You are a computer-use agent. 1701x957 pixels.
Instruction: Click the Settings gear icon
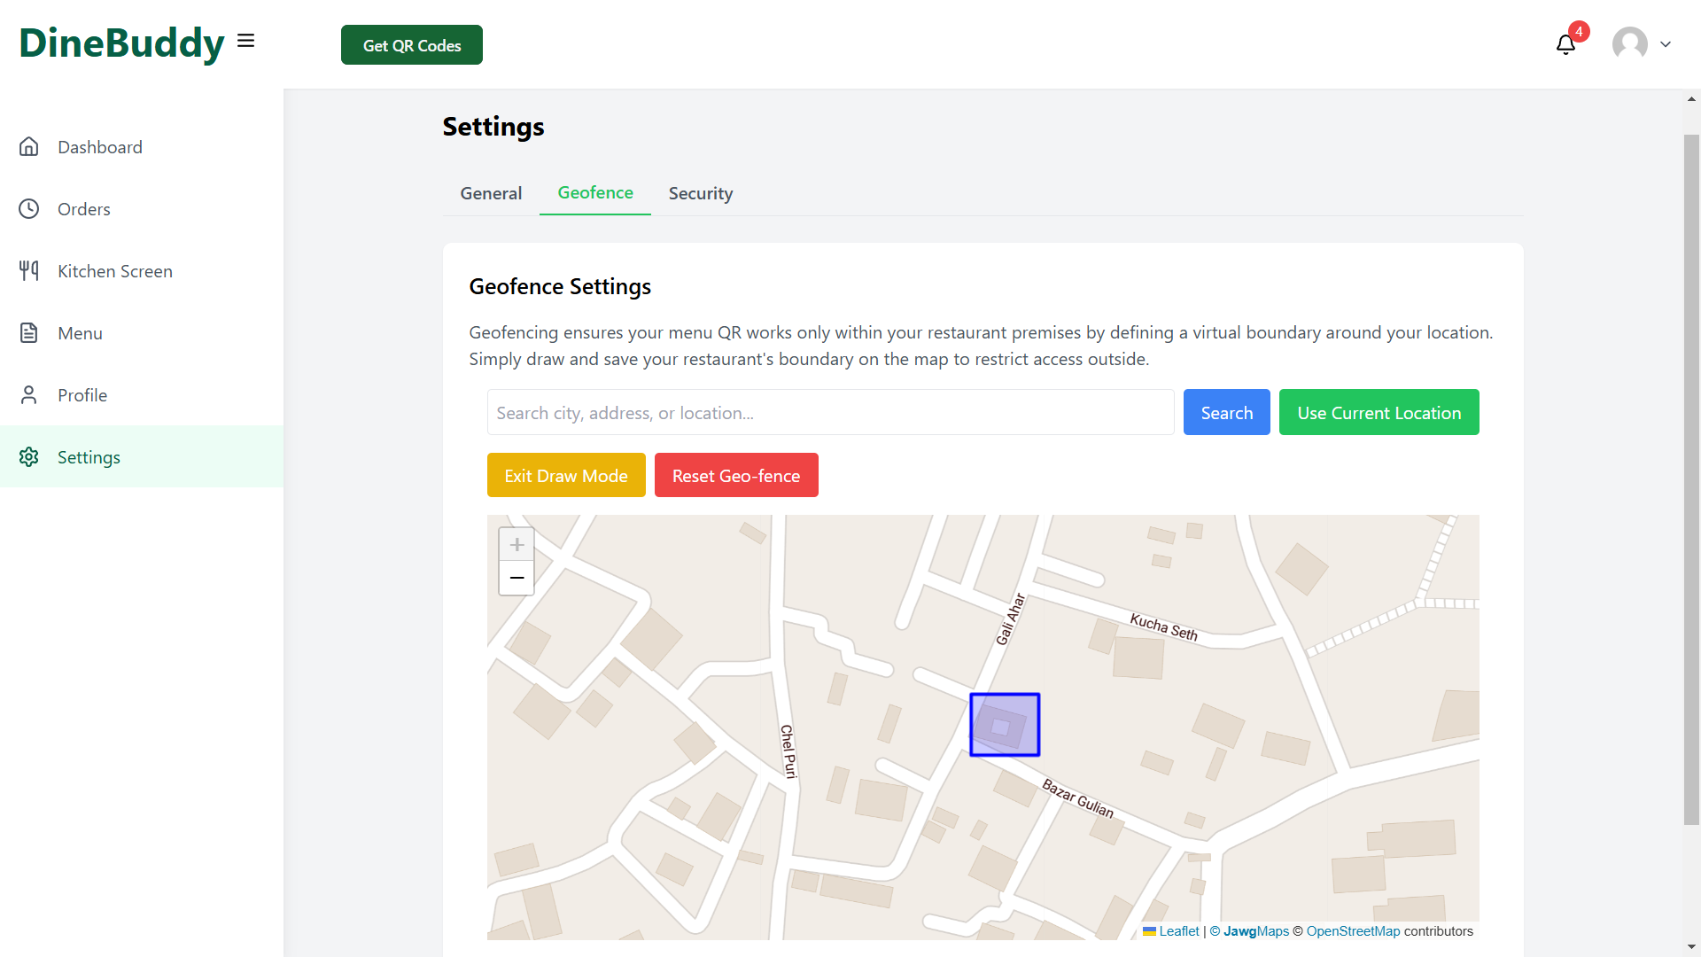[29, 456]
